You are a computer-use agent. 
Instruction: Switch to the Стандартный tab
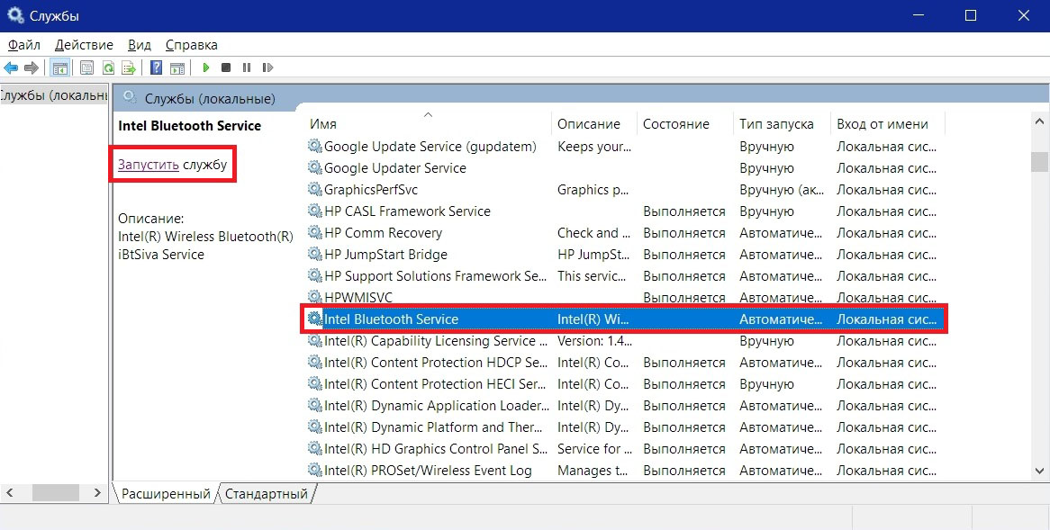click(x=266, y=494)
